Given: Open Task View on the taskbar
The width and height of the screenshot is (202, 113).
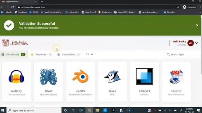Looking at the screenshot, I should (73, 110).
